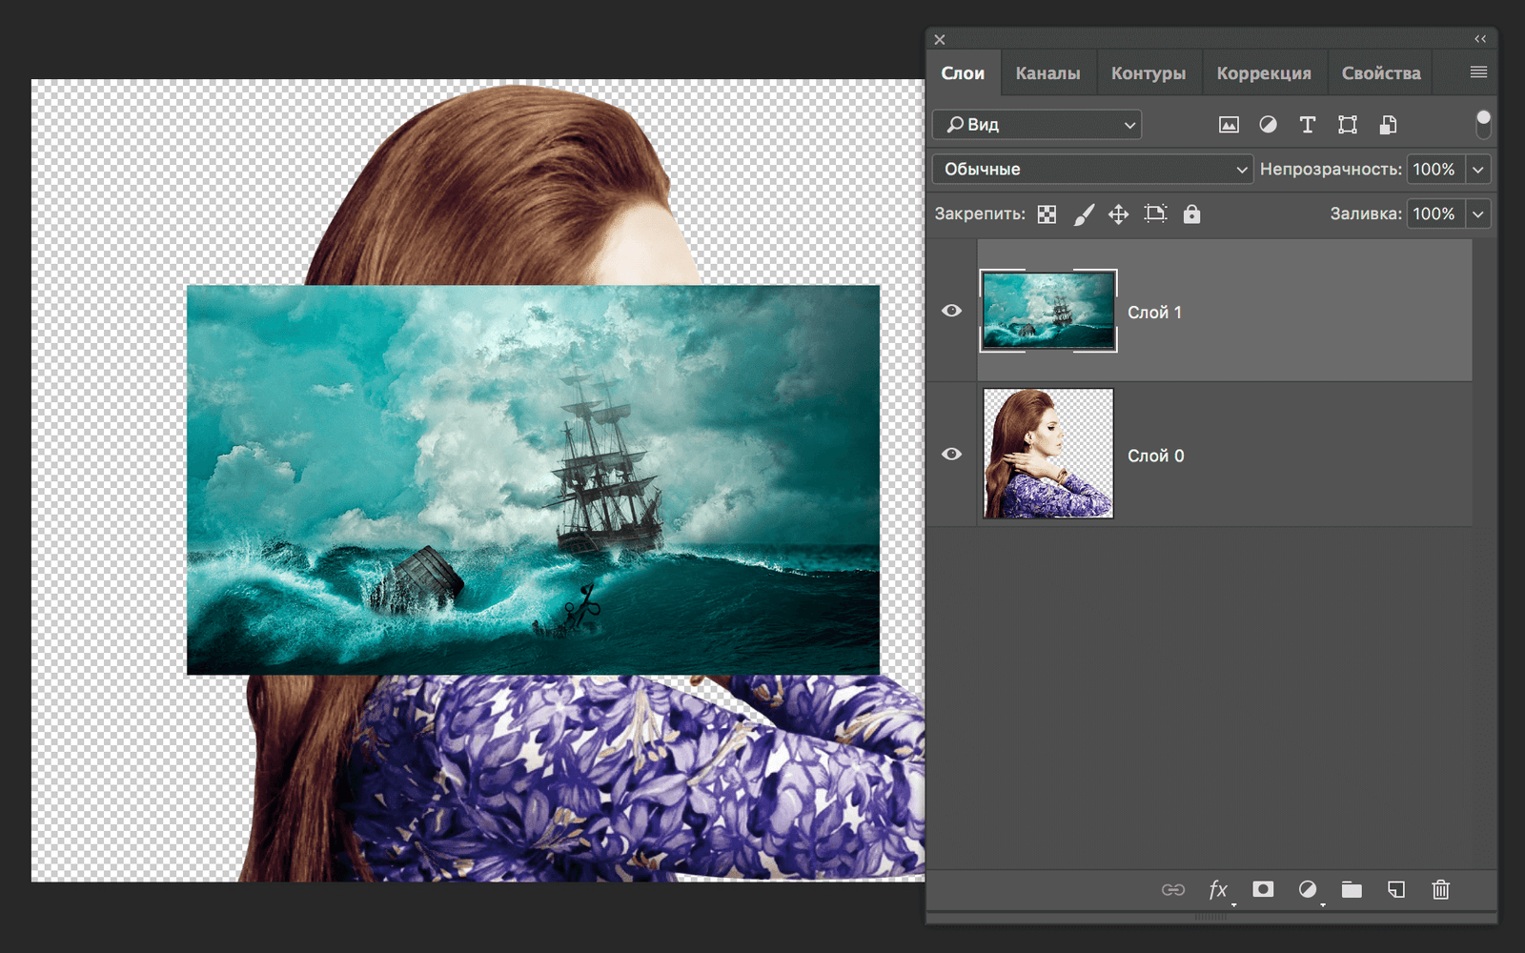Viewport: 1525px width, 953px height.
Task: Open the Непрозрачность slider arrow
Action: pyautogui.click(x=1477, y=170)
